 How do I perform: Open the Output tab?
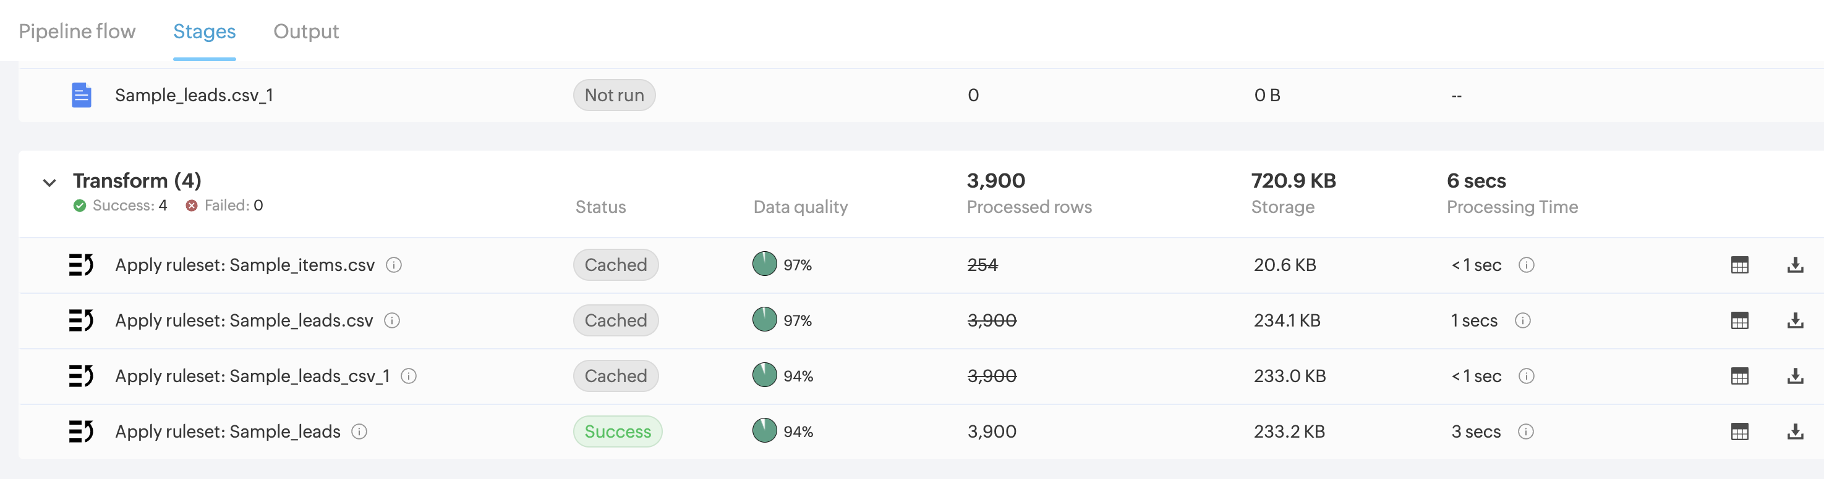[306, 31]
